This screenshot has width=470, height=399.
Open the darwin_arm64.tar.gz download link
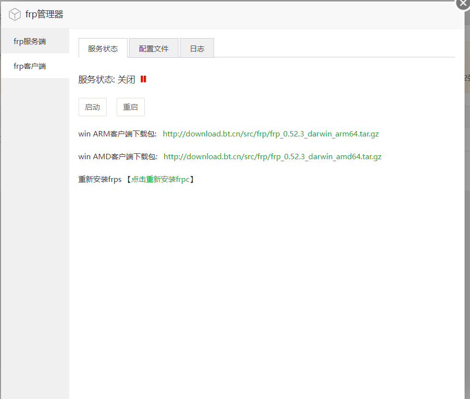[x=271, y=133]
